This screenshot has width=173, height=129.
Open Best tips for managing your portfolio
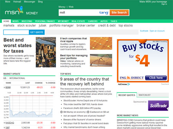(x=74, y=57)
